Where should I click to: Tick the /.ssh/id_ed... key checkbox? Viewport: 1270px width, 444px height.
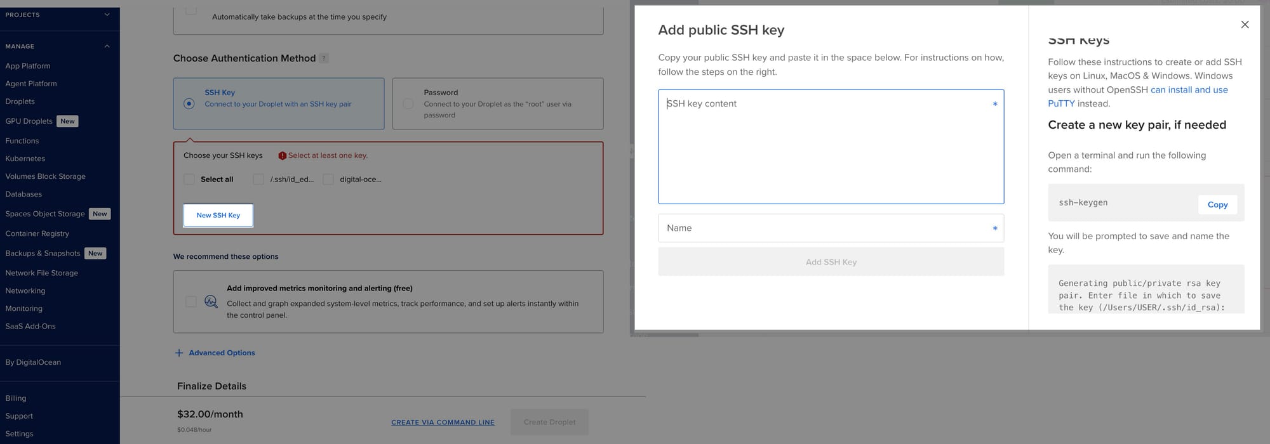[258, 180]
